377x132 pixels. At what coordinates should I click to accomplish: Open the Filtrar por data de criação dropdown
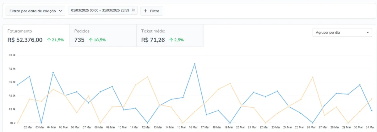[x=36, y=11]
